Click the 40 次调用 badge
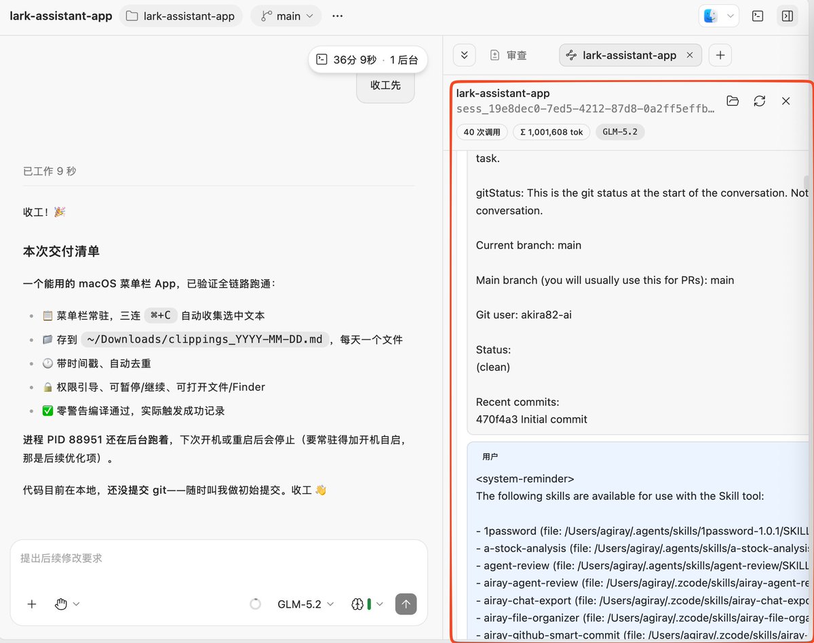This screenshot has width=814, height=643. click(482, 132)
